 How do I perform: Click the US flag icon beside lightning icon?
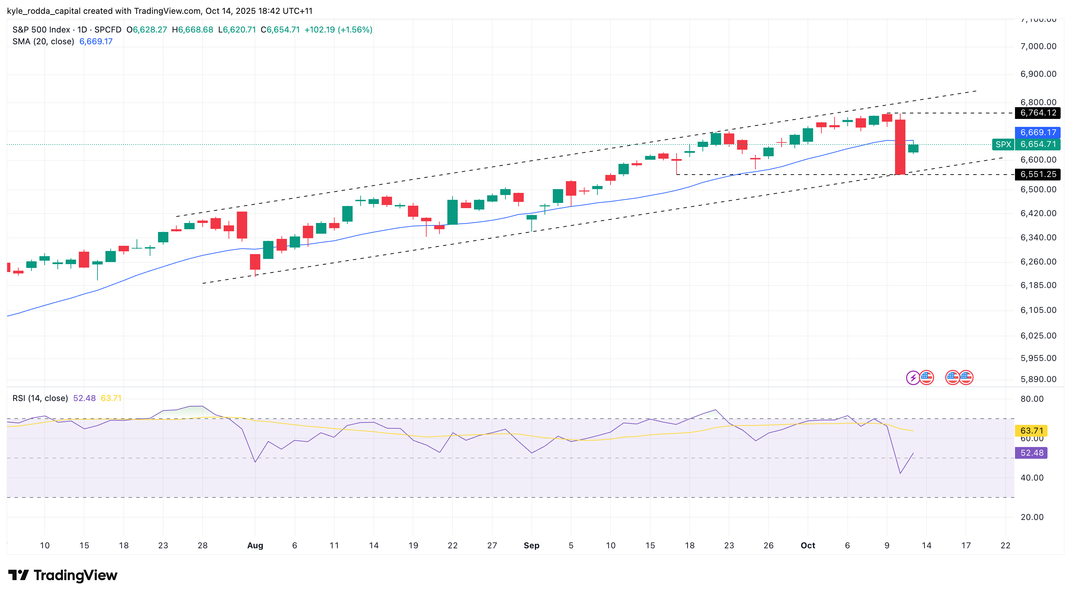click(926, 378)
